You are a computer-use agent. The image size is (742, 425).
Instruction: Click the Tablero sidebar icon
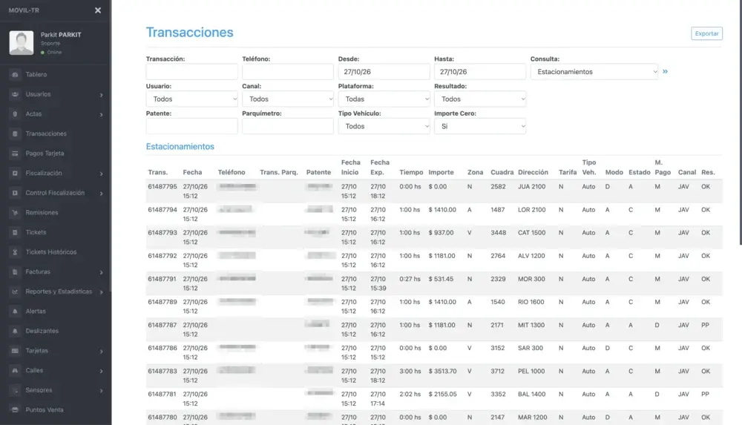pyautogui.click(x=15, y=74)
